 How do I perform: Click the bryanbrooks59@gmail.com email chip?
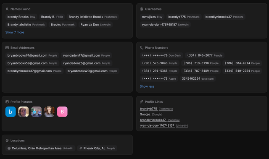click(x=32, y=63)
